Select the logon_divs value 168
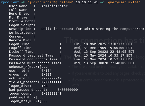Screen dimensions: 145x106 point(44,86)
